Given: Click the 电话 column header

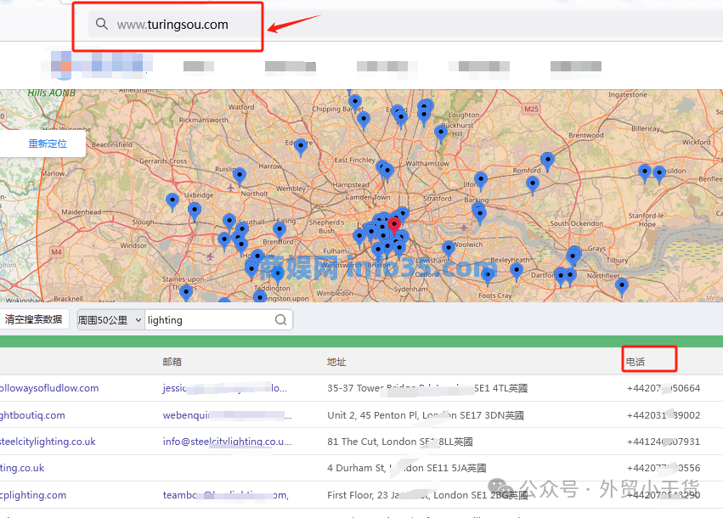Looking at the screenshot, I should pyautogui.click(x=635, y=362).
